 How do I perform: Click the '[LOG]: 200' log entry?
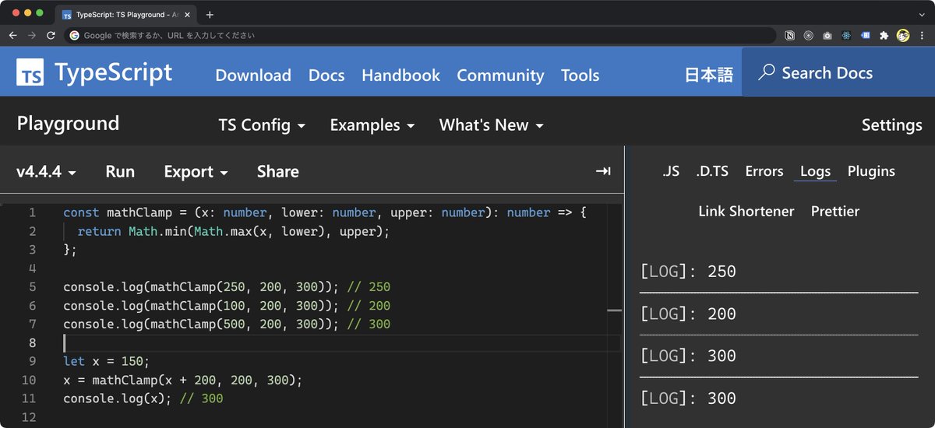click(x=688, y=314)
